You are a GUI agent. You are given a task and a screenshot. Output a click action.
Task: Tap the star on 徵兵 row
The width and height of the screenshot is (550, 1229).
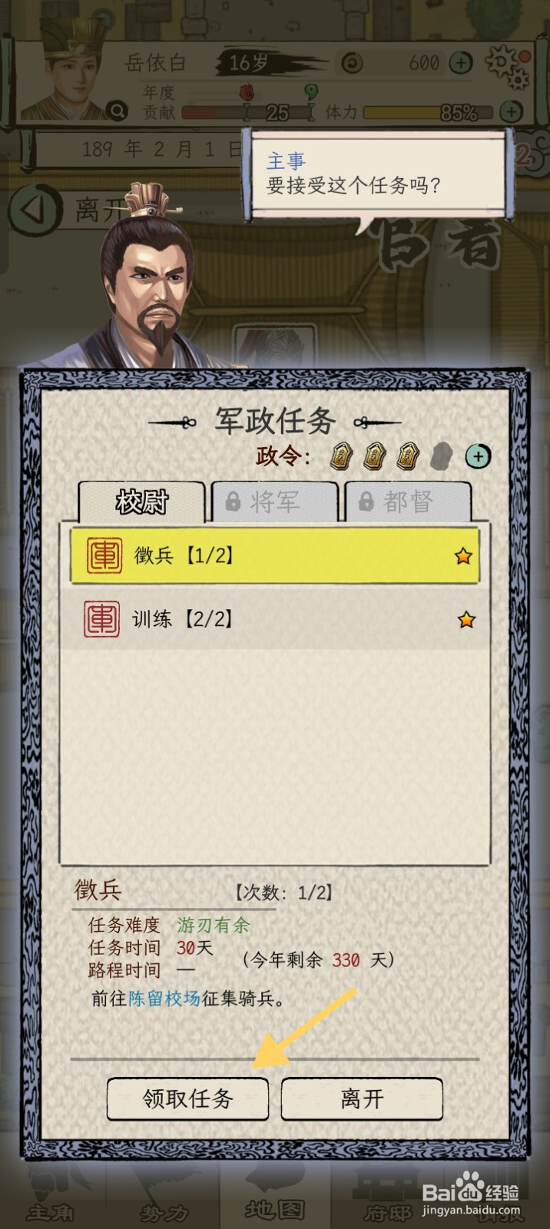click(x=463, y=556)
